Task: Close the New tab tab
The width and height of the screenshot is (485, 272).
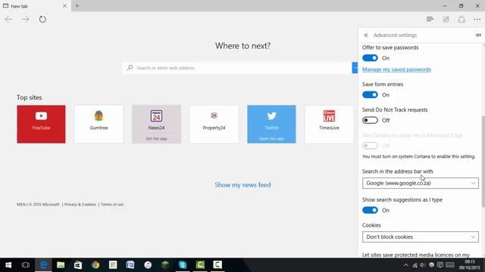Action: coord(64,6)
